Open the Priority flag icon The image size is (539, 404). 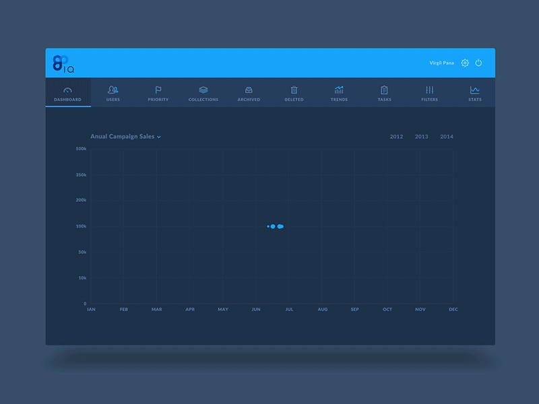(158, 90)
